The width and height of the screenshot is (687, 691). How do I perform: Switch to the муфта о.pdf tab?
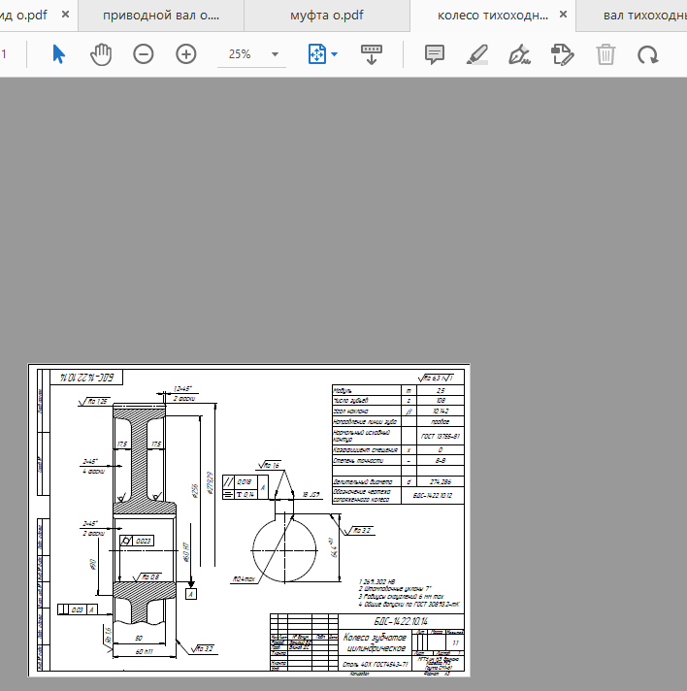(x=326, y=16)
